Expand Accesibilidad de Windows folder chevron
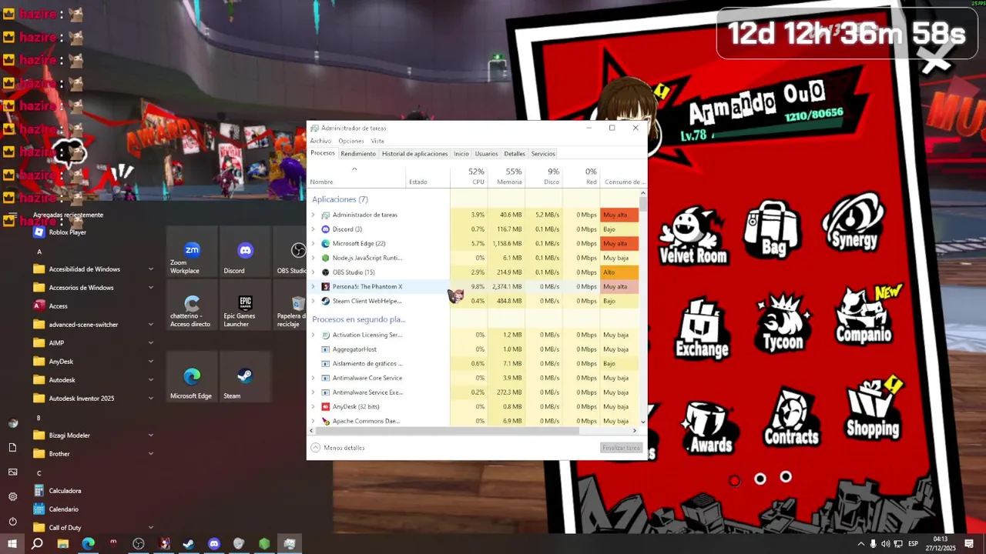This screenshot has height=554, width=986. 150,269
